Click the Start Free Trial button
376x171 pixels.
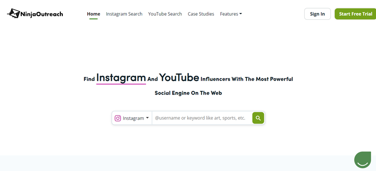pyautogui.click(x=355, y=14)
